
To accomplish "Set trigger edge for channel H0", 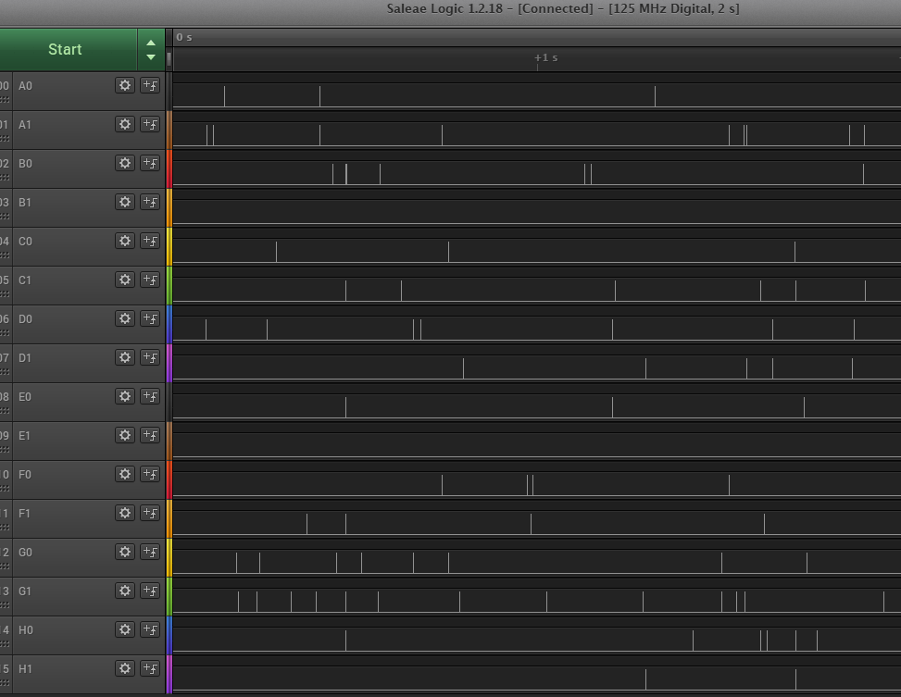I will pyautogui.click(x=150, y=629).
